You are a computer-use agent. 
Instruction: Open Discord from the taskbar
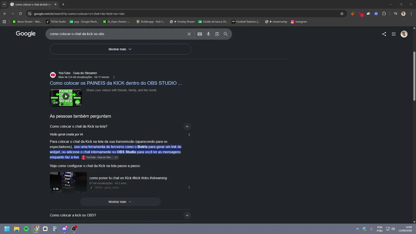point(64,229)
